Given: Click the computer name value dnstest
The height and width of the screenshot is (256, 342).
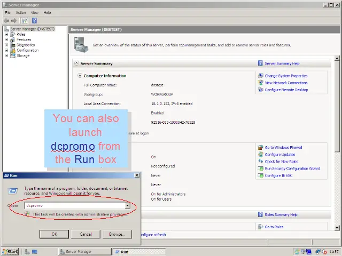Looking at the screenshot, I should click(x=157, y=85).
